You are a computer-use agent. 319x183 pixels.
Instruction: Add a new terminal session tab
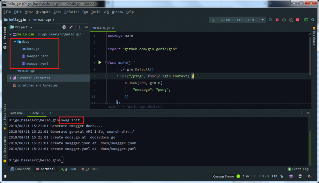tap(50, 113)
